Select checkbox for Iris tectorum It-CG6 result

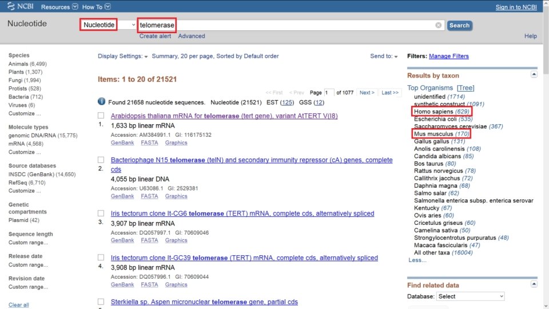(x=101, y=213)
